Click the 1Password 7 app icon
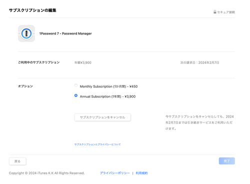The width and height of the screenshot is (250, 184). point(26,33)
